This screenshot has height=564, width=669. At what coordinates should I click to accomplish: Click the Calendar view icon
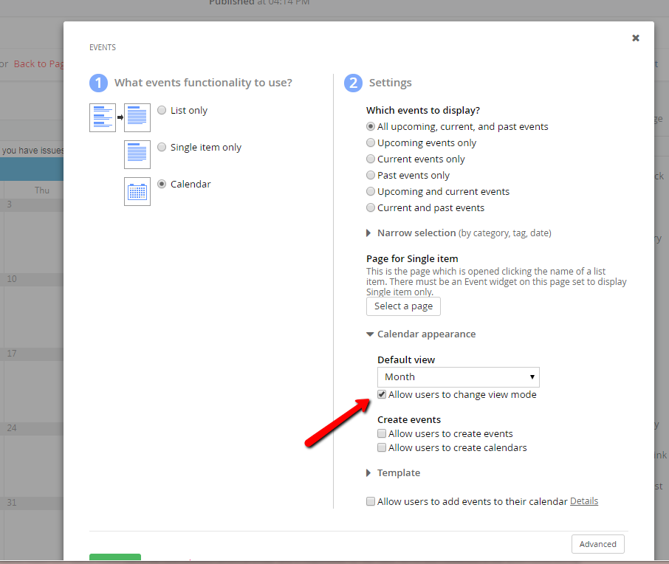click(x=137, y=191)
